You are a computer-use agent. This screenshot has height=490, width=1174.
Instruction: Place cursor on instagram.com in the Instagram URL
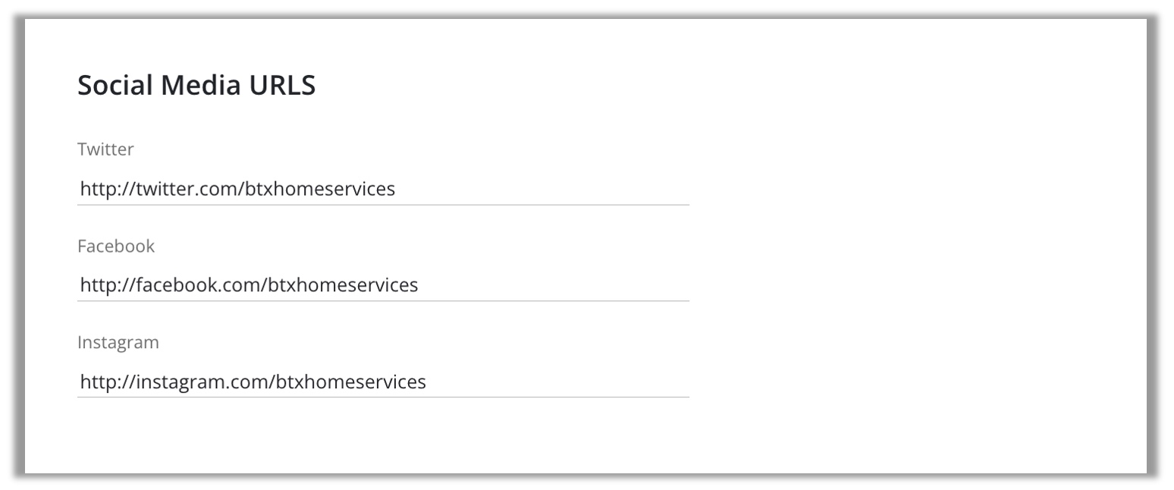coord(201,382)
